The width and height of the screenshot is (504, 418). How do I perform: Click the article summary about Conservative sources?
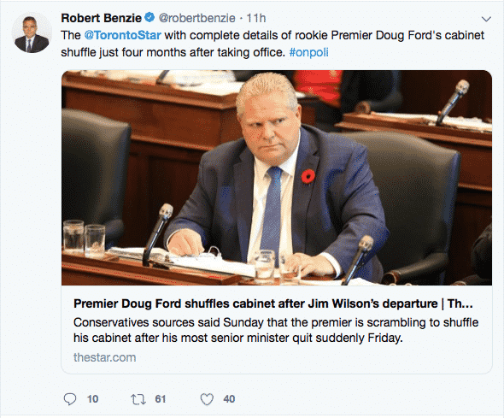click(x=276, y=330)
